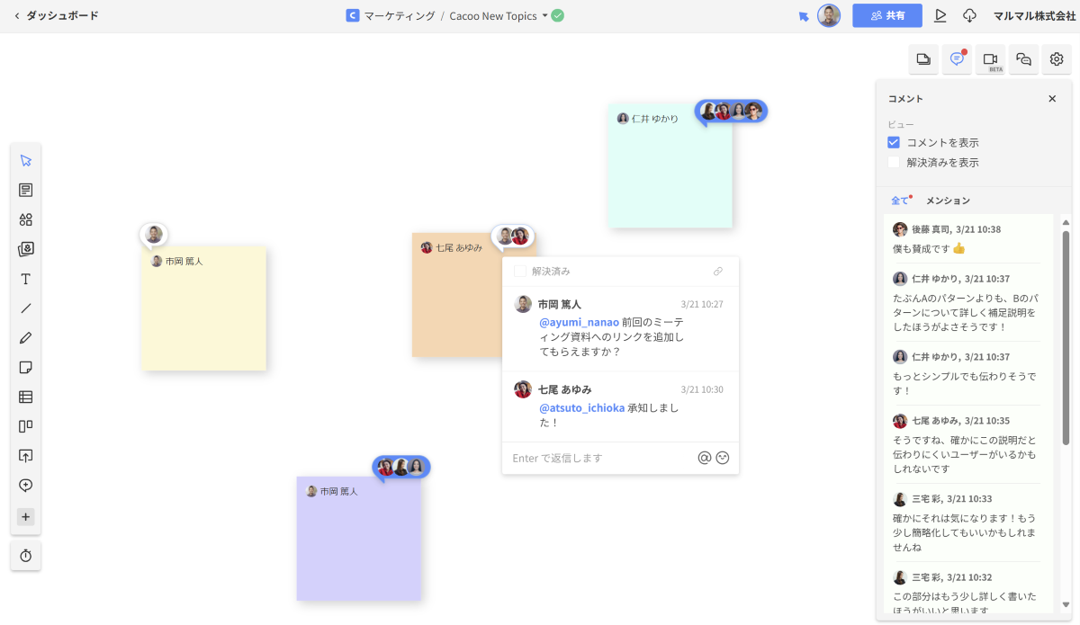The image size is (1080, 625).
Task: Expand more tools with plus button
Action: pyautogui.click(x=25, y=517)
